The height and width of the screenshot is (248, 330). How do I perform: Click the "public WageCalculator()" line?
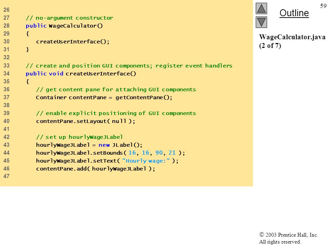(64, 26)
